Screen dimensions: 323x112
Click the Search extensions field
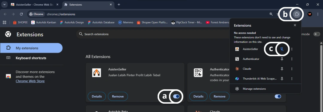point(153,34)
